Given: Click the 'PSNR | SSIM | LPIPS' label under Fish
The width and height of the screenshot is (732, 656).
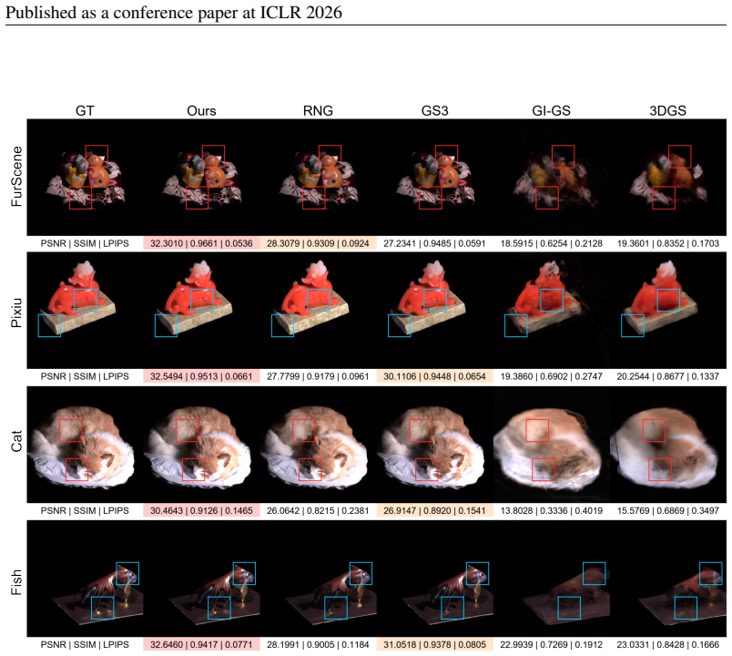Looking at the screenshot, I should pyautogui.click(x=85, y=645).
